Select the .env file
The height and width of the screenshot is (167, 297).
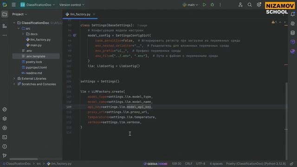point(27,51)
